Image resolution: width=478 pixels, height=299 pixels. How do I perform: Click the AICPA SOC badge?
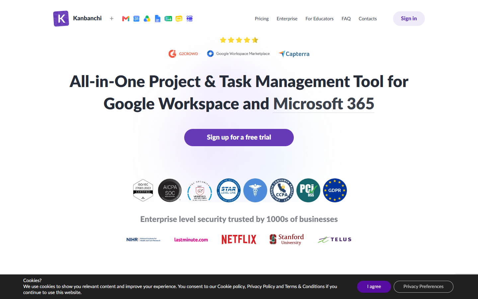click(x=170, y=190)
